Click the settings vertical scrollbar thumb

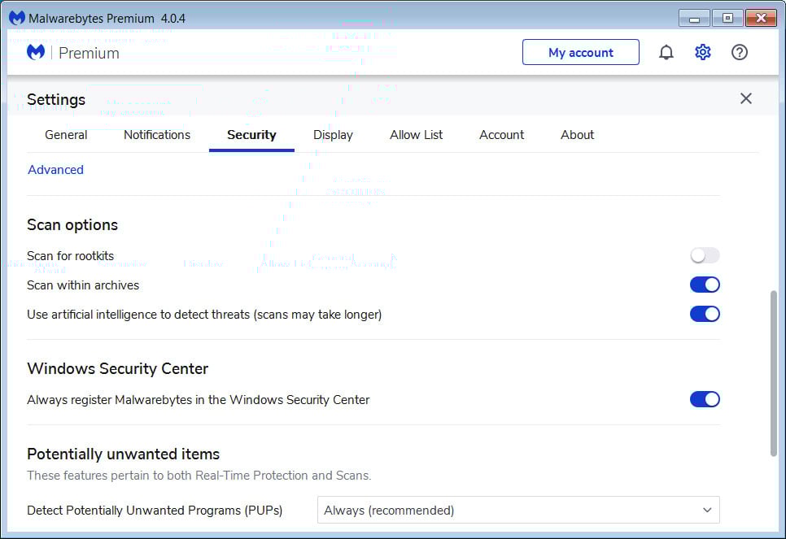774,373
